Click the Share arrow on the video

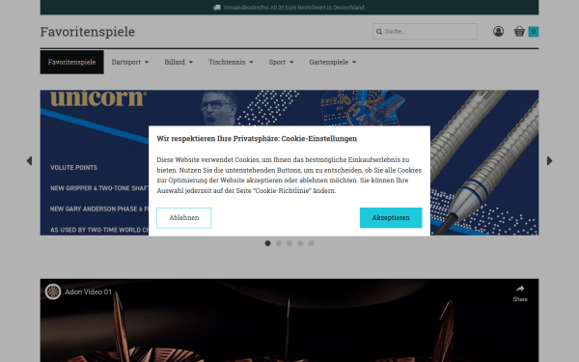[520, 289]
